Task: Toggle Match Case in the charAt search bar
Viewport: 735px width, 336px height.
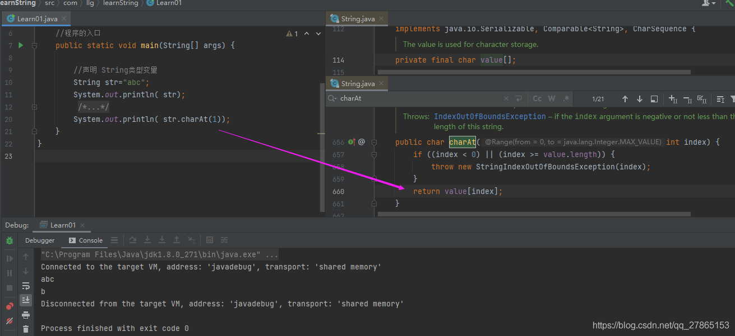Action: point(537,98)
